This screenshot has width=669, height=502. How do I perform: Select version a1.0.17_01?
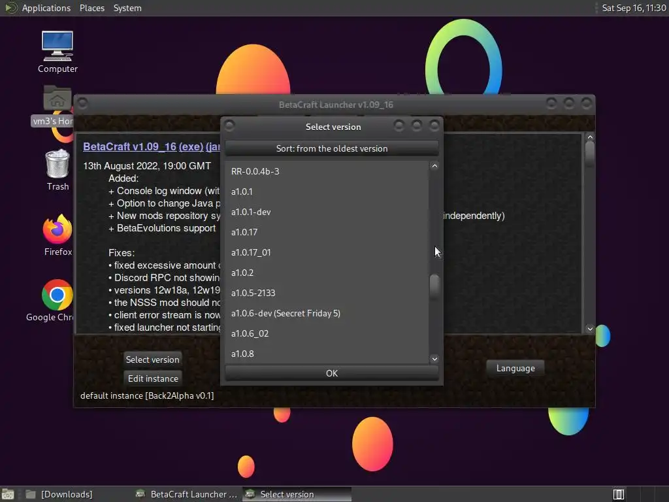[327, 252]
